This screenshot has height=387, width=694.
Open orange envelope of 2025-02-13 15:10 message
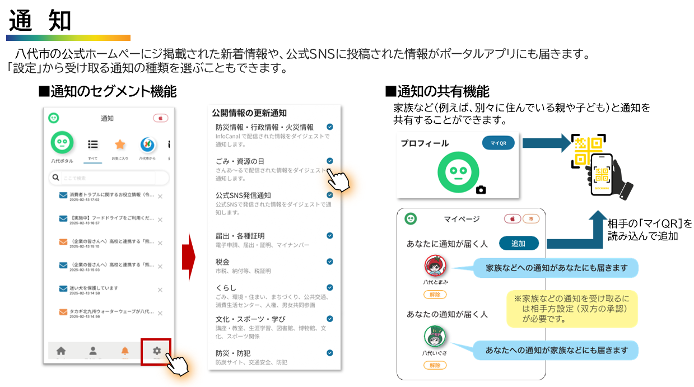[x=63, y=243]
